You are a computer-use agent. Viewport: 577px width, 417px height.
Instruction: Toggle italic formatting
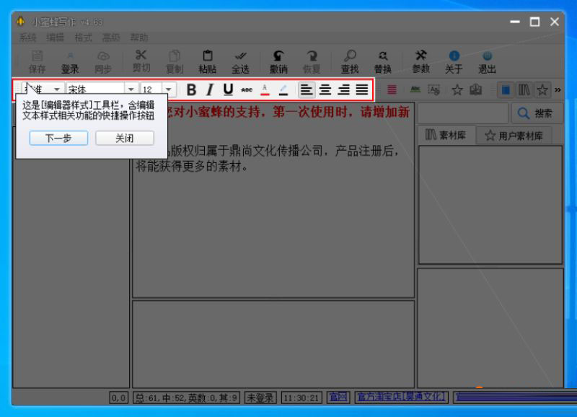[x=210, y=89]
